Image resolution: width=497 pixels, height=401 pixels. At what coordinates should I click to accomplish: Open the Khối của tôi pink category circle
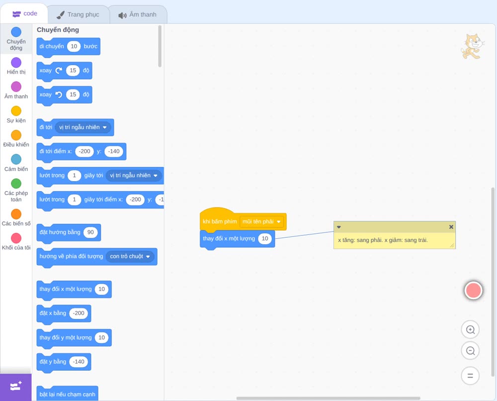16,238
